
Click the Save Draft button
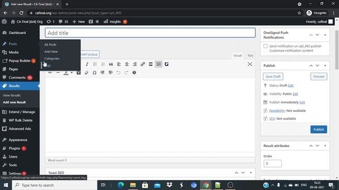tap(273, 77)
